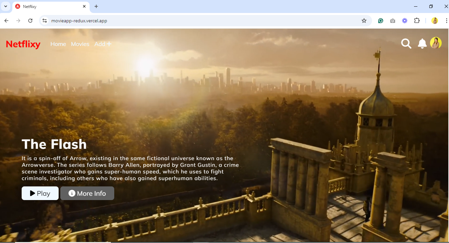Go to the Home nav link
The image size is (449, 243).
[x=58, y=44]
